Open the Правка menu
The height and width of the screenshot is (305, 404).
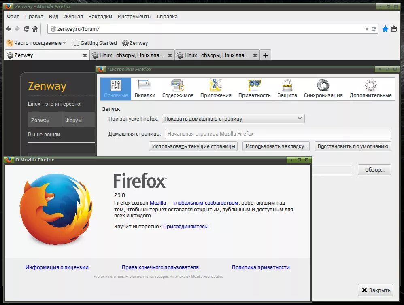tap(34, 17)
